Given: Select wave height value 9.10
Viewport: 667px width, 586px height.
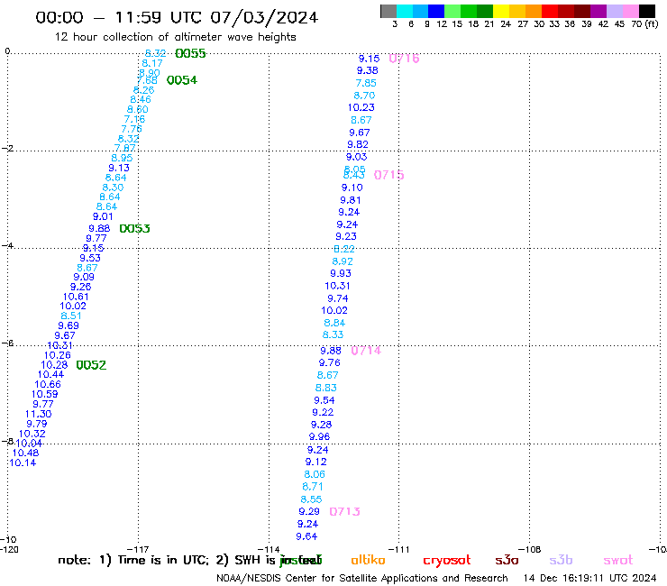Looking at the screenshot, I should (x=352, y=188).
